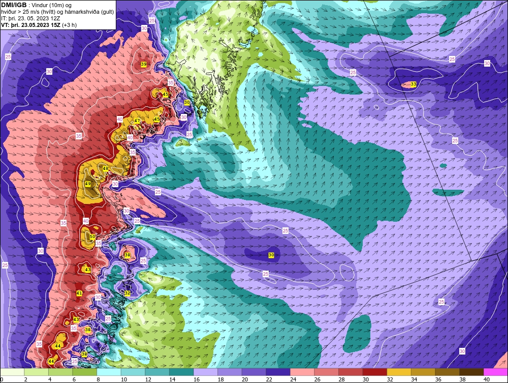Click the legend scale number 0
Viewport: 508px width, 383px height.
click(x=2, y=379)
